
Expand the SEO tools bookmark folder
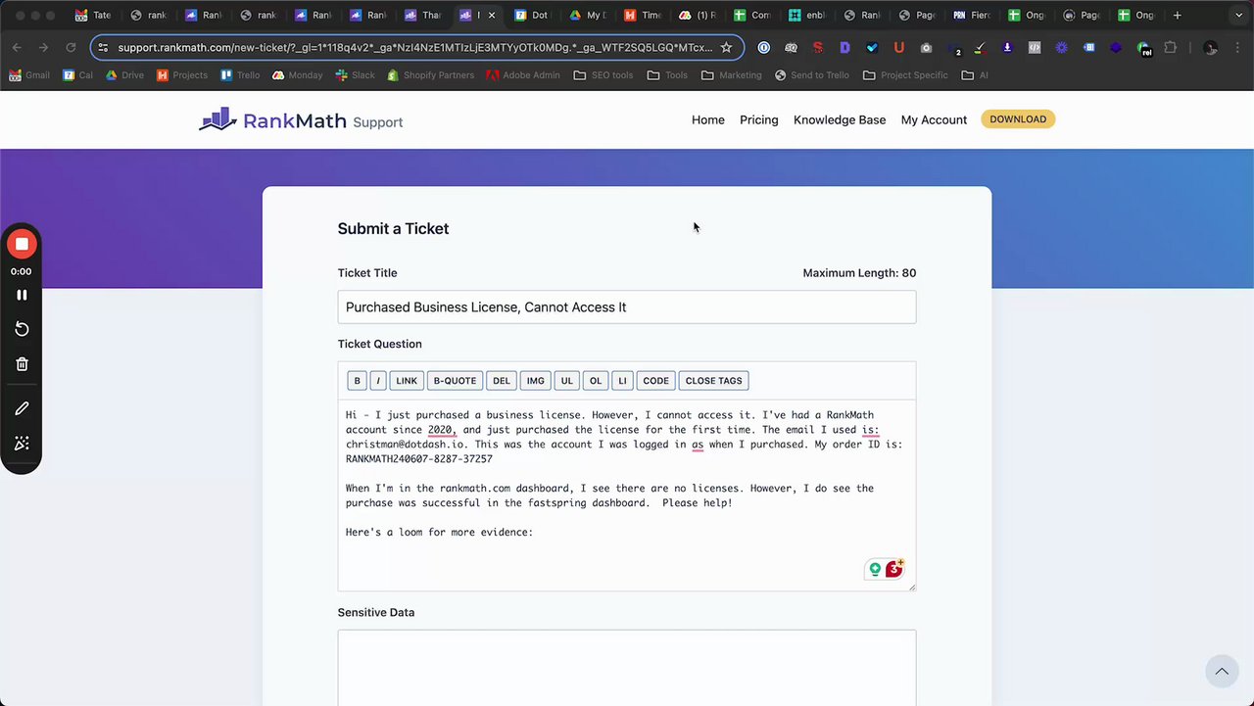[603, 74]
